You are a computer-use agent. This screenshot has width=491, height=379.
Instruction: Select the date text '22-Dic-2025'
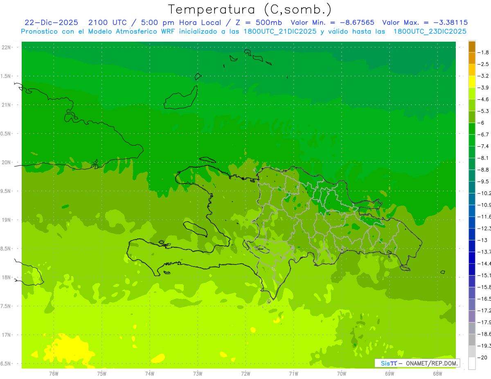coord(51,22)
